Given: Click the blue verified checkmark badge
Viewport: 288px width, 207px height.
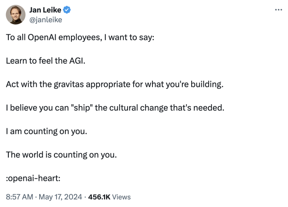Looking at the screenshot, I should [67, 10].
